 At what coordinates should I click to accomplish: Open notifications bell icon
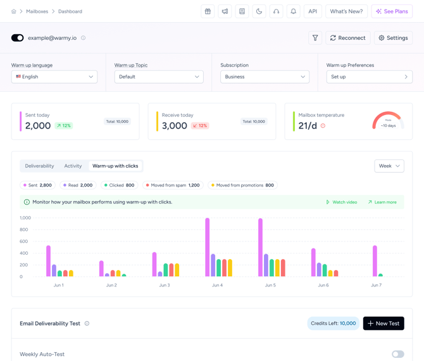pyautogui.click(x=293, y=11)
